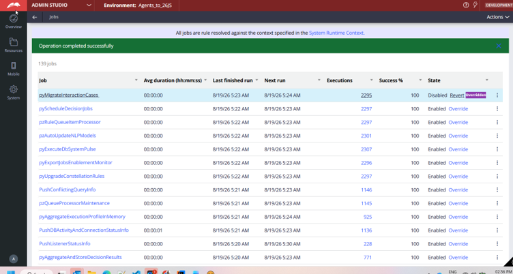Expand the Admin Studio switcher dropdown
This screenshot has width=513, height=274.
tap(89, 5)
